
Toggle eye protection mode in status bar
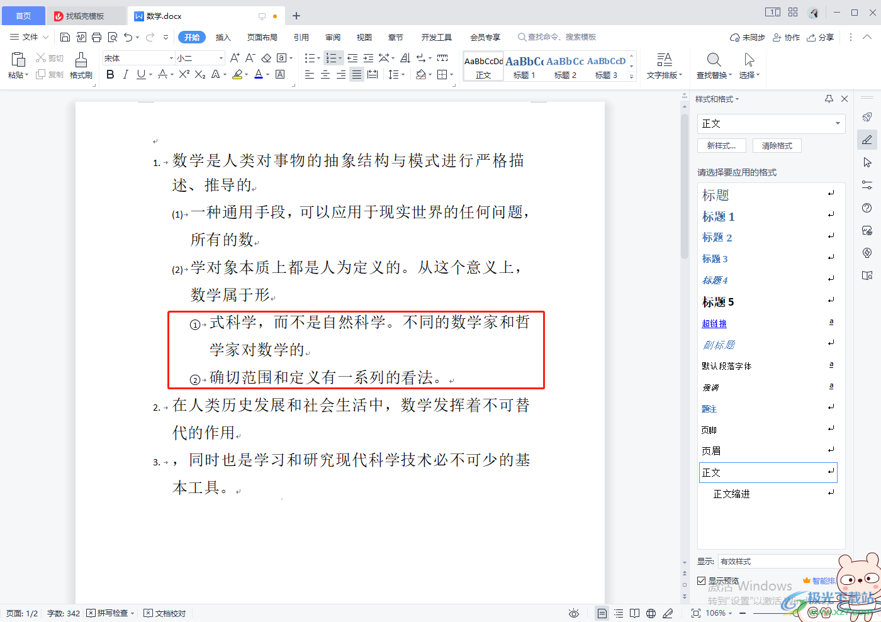[573, 613]
